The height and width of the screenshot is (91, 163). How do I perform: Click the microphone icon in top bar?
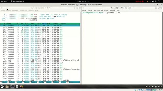click(x=156, y=1)
